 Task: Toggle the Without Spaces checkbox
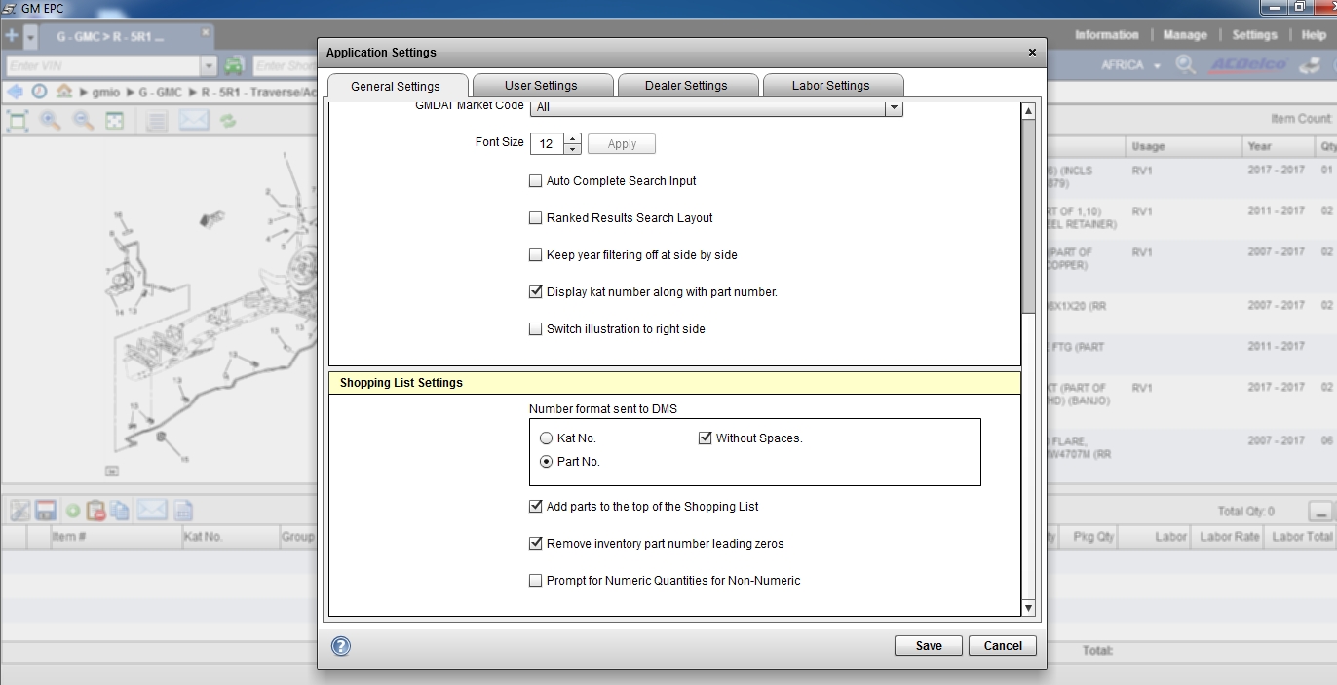706,438
